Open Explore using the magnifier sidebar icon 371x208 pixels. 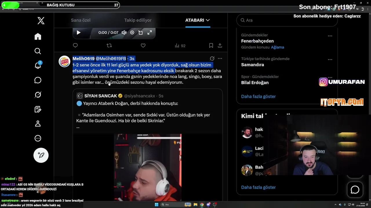tap(38, 51)
